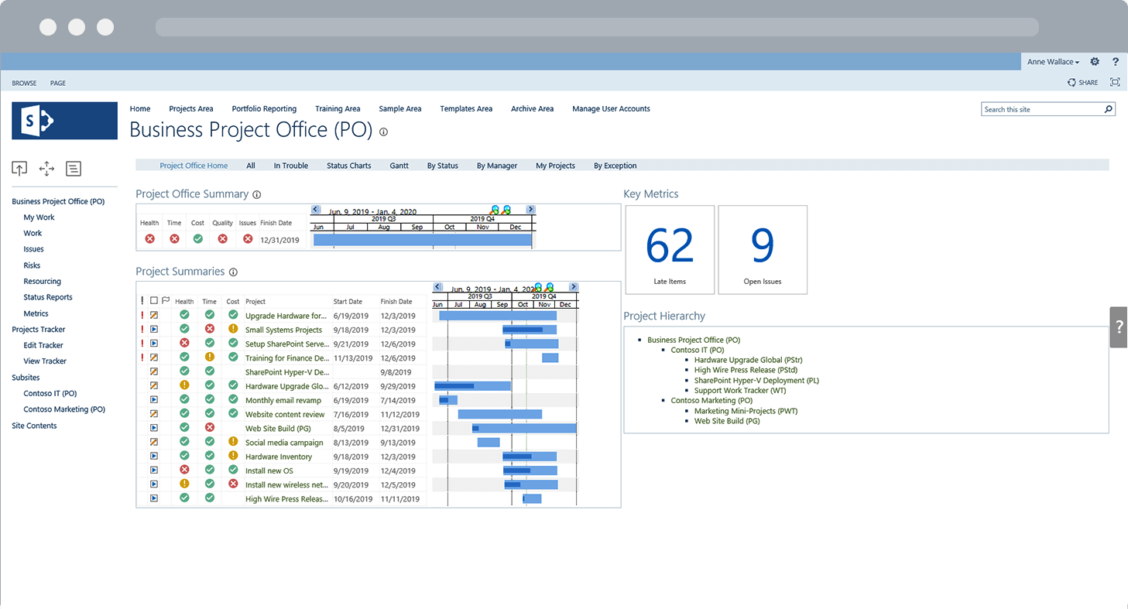Open the View Tracker link in the sidebar
This screenshot has width=1128, height=609.
pyautogui.click(x=44, y=361)
